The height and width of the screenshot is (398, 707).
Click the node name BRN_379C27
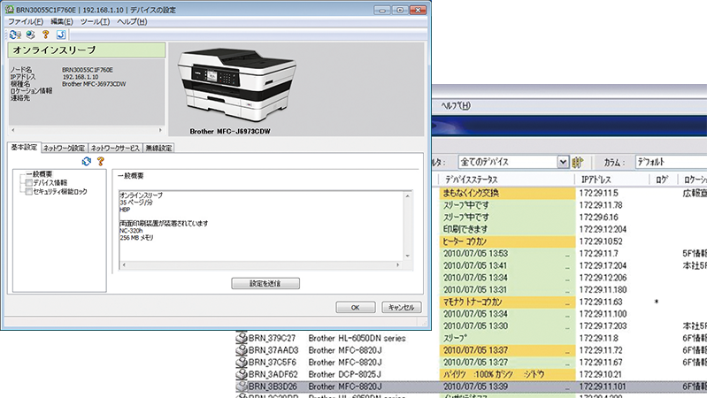tap(272, 338)
